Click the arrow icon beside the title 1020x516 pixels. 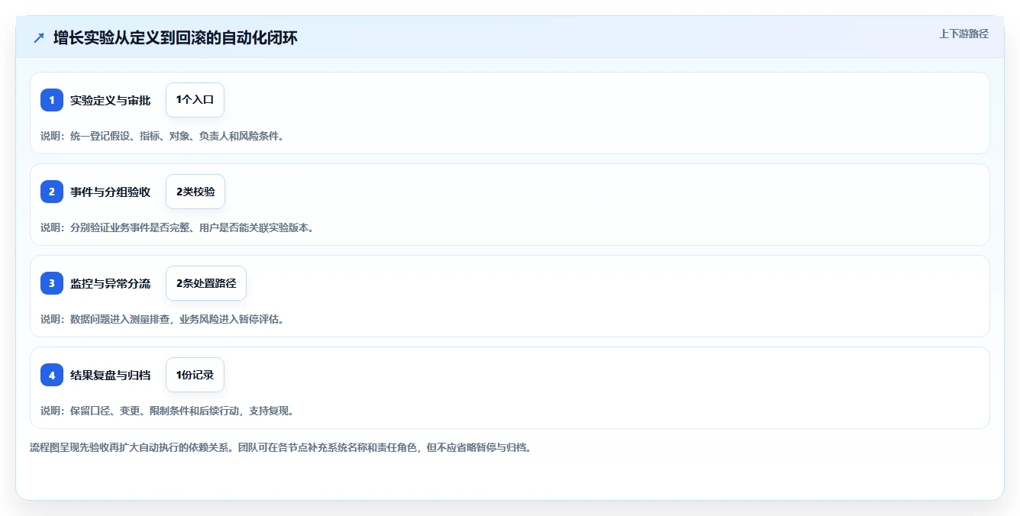[x=39, y=38]
